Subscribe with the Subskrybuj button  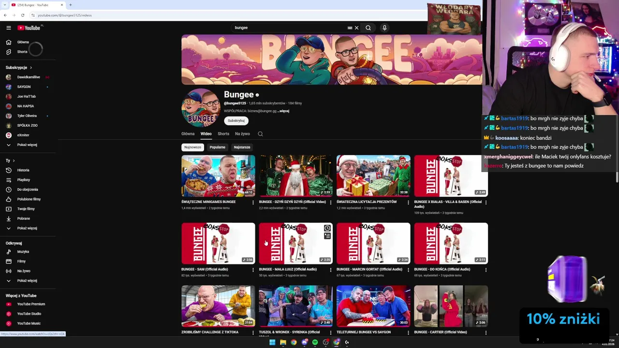click(236, 121)
